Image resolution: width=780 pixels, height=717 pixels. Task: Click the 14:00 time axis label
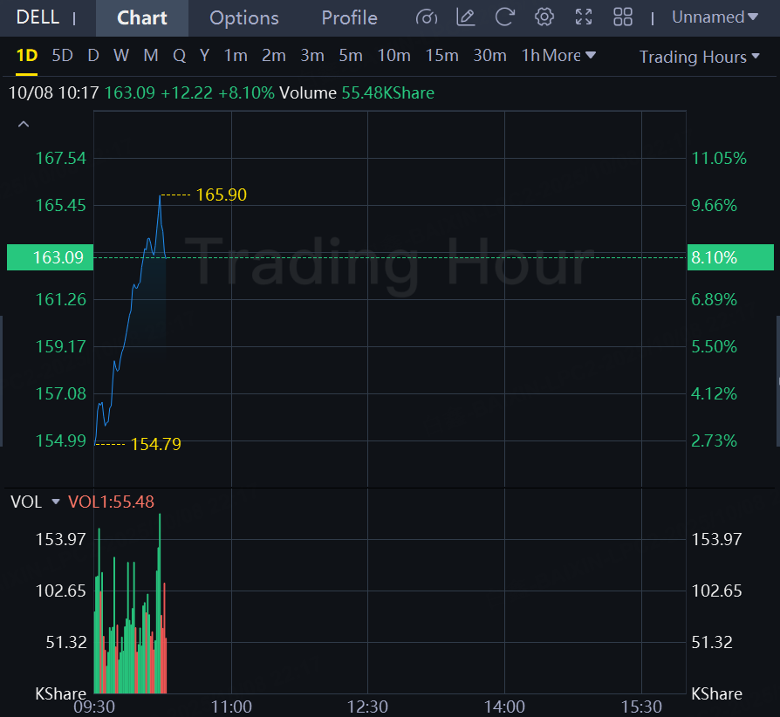504,707
